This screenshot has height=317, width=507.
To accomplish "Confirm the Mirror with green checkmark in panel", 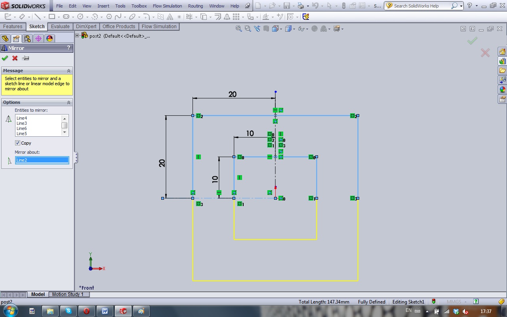I will tap(5, 58).
